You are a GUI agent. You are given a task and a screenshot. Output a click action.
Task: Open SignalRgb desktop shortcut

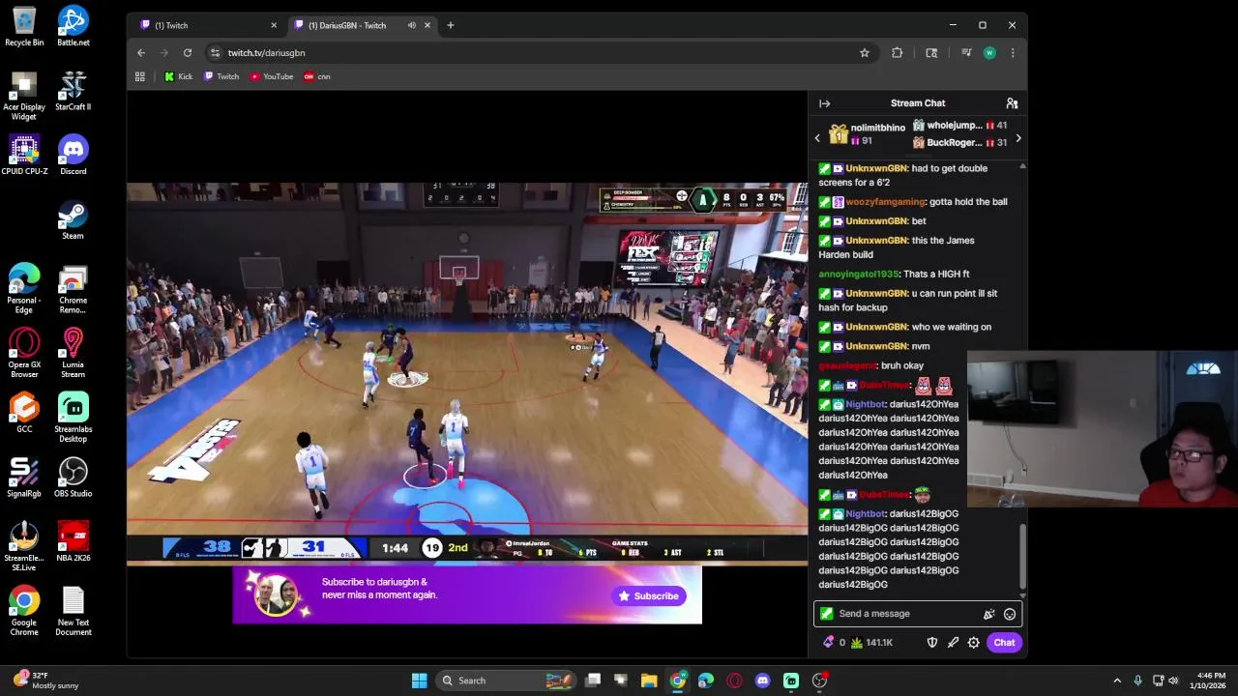pos(24,478)
